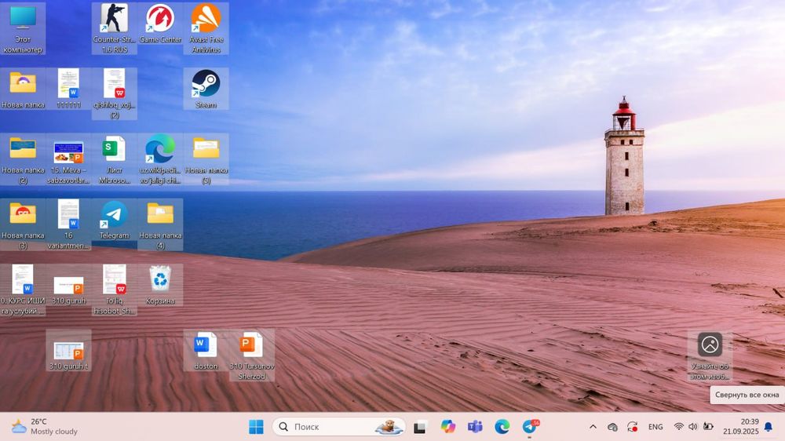
Task: Expand the hidden system tray icons chevron
Action: (x=593, y=427)
